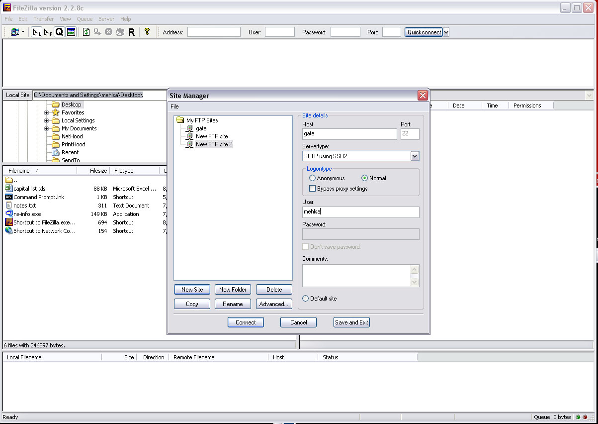Expand the Local Settings tree node

(x=47, y=120)
